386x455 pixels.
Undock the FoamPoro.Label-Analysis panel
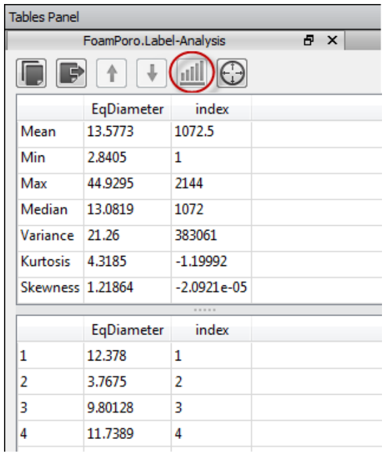click(x=308, y=40)
